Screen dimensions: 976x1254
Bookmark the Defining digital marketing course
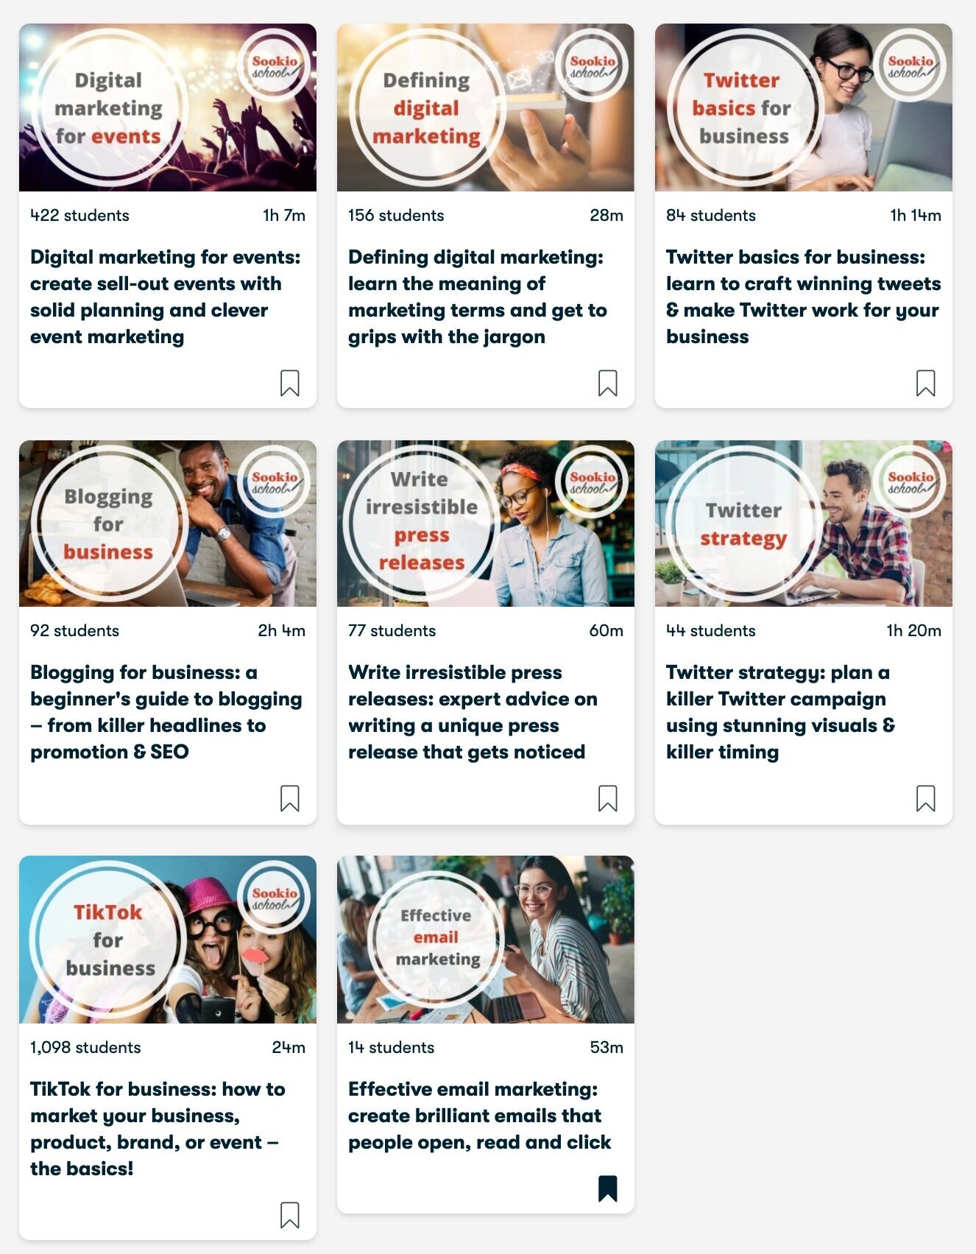coord(608,383)
